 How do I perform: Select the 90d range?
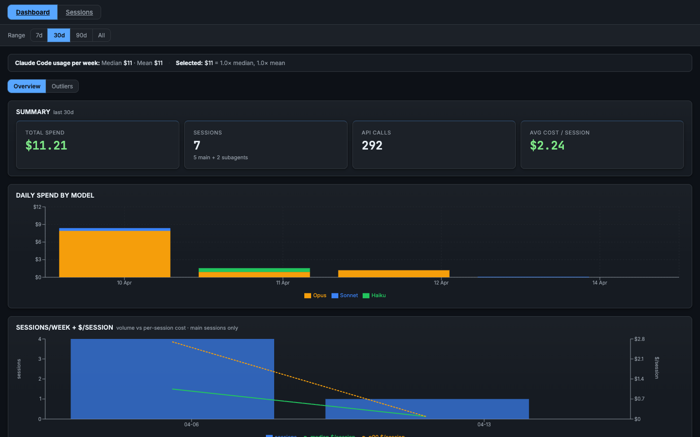pyautogui.click(x=81, y=35)
